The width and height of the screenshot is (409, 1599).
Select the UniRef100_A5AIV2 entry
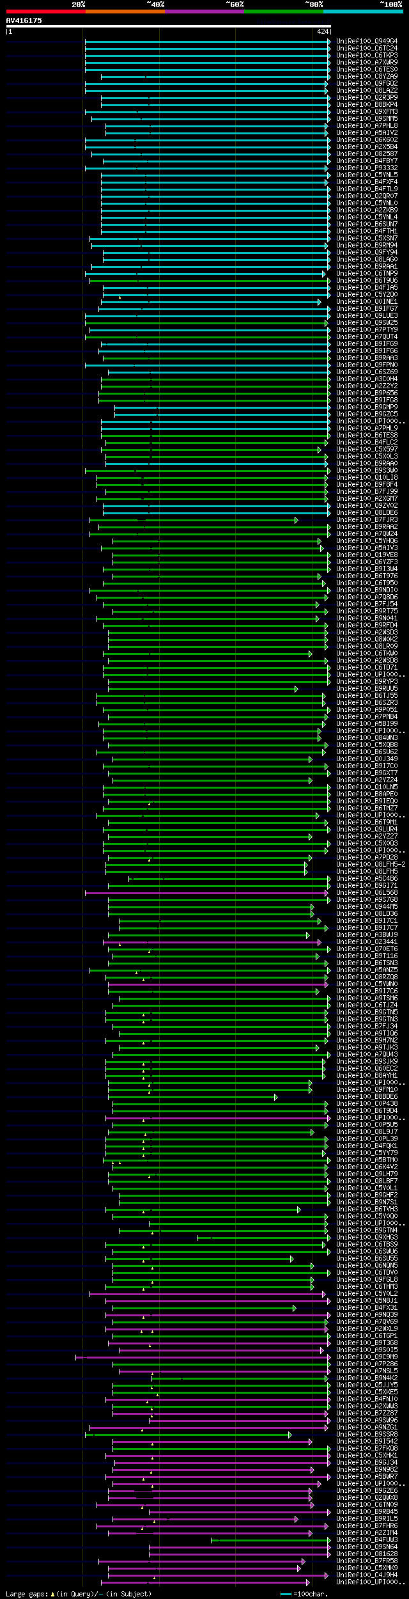pos(367,132)
